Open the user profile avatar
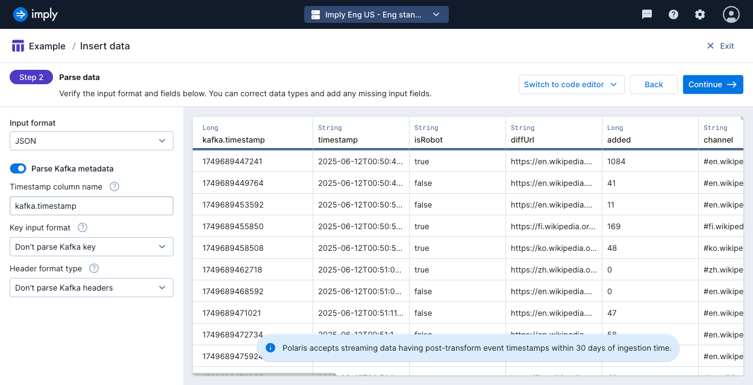The height and width of the screenshot is (385, 753). click(x=731, y=14)
